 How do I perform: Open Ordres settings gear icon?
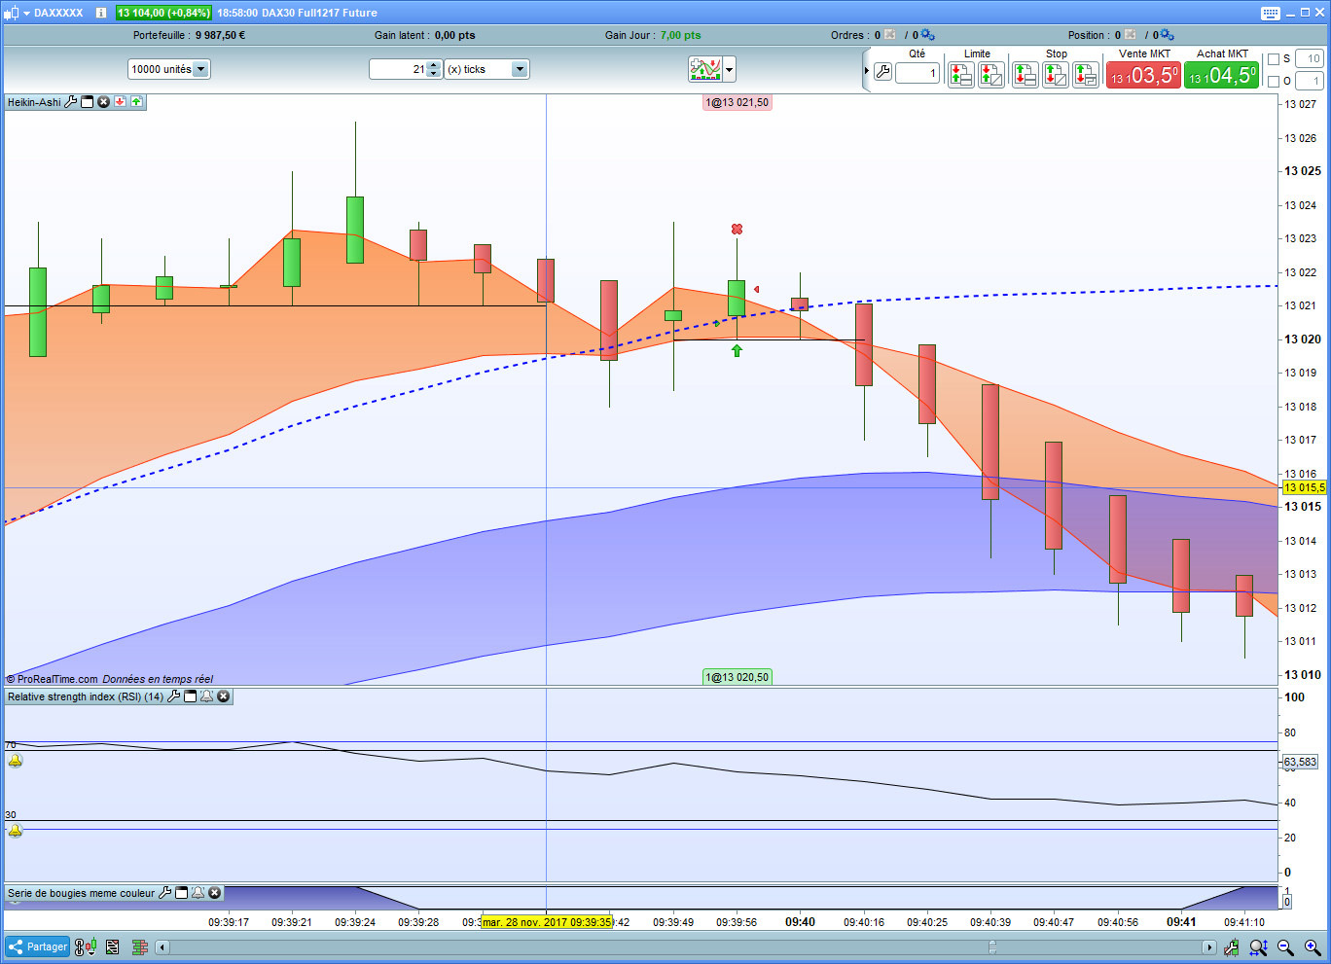click(x=927, y=35)
